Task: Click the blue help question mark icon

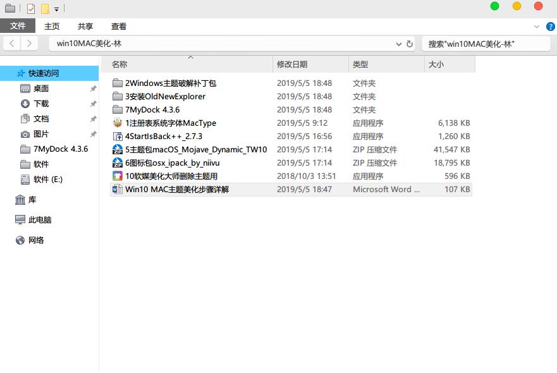Action: (550, 27)
